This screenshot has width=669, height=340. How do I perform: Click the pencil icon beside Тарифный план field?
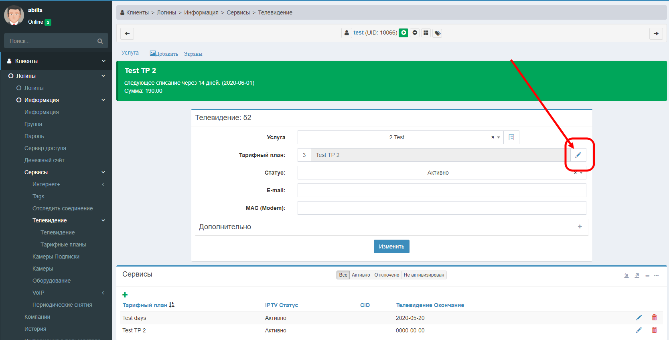(x=578, y=155)
